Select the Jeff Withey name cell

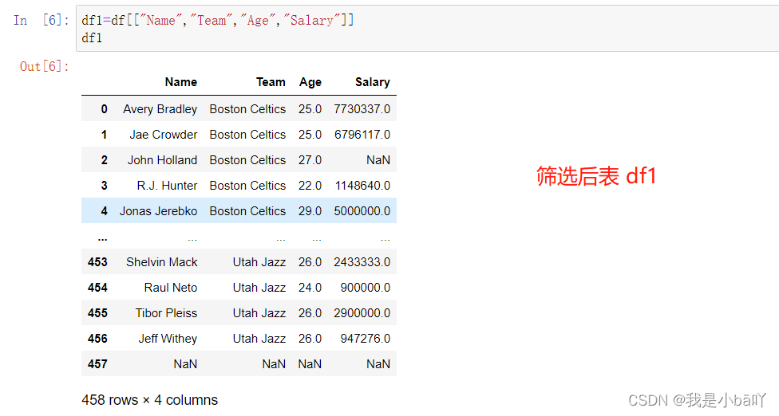[168, 339]
